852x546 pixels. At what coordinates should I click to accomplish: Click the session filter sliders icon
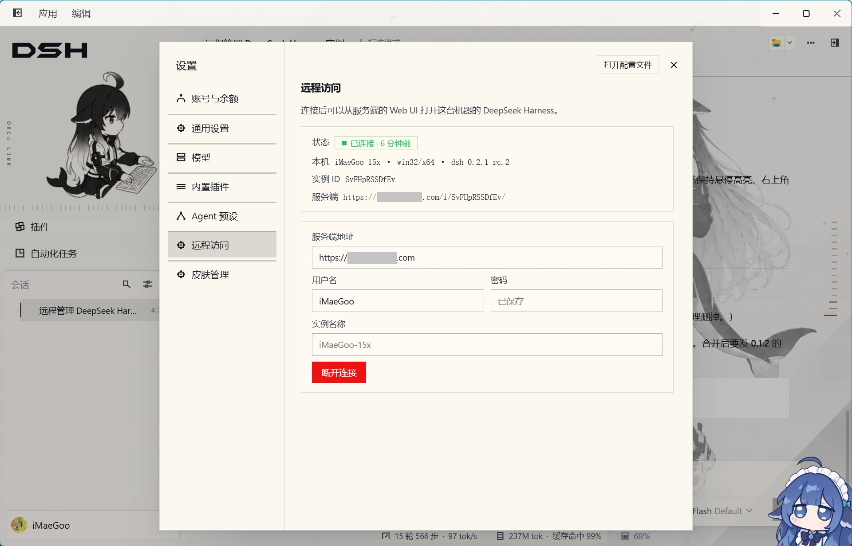coord(148,284)
